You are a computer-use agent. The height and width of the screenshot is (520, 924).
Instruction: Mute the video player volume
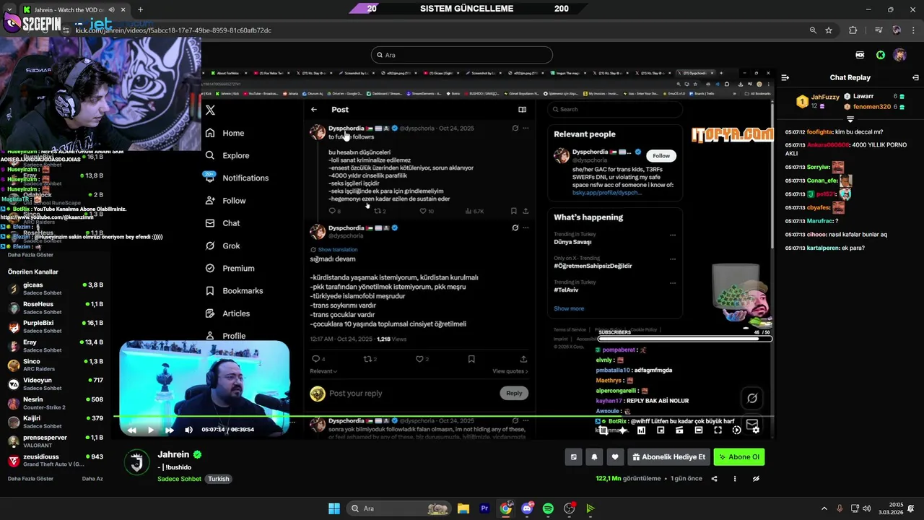click(x=188, y=430)
